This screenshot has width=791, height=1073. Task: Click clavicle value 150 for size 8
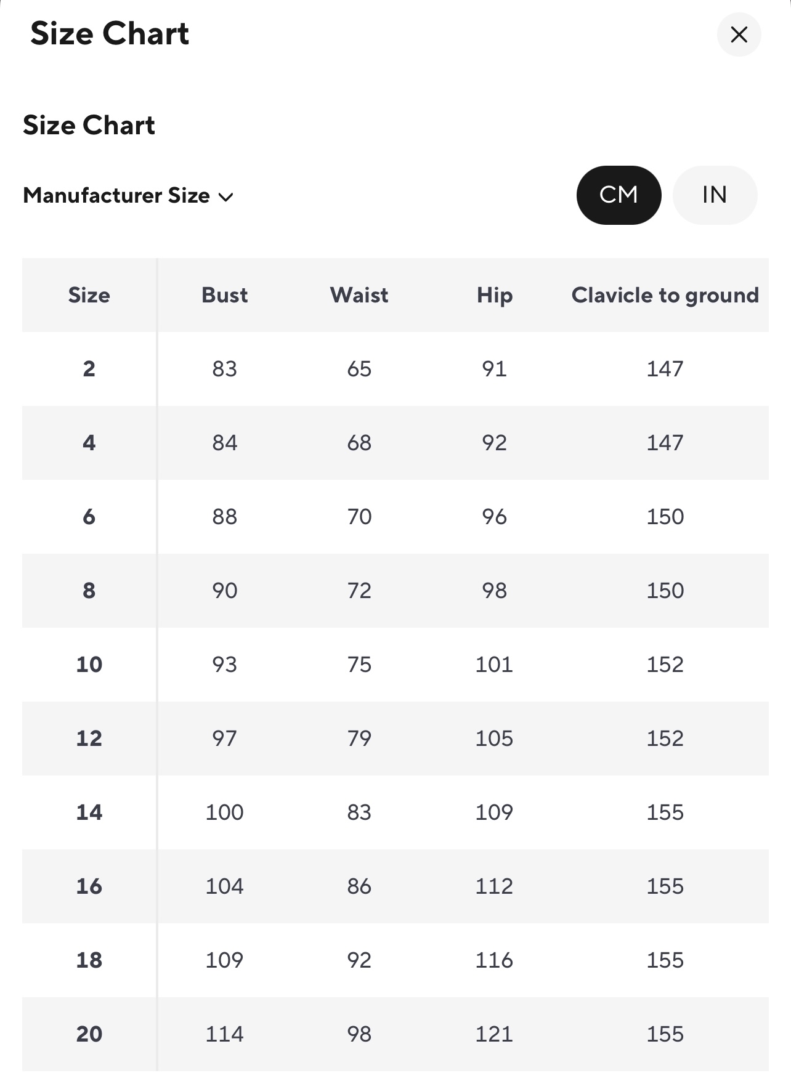tap(665, 591)
